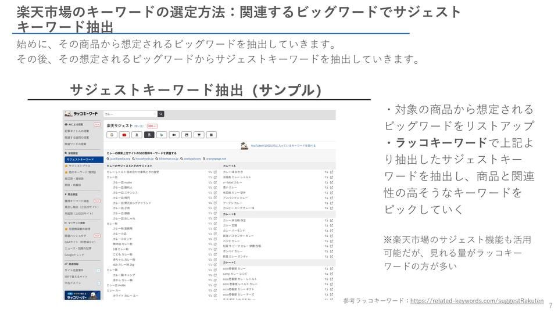Screen dimensions: 558x313
Task: Open 記事タイトルの提案 in the sidebar
Action: point(77,131)
